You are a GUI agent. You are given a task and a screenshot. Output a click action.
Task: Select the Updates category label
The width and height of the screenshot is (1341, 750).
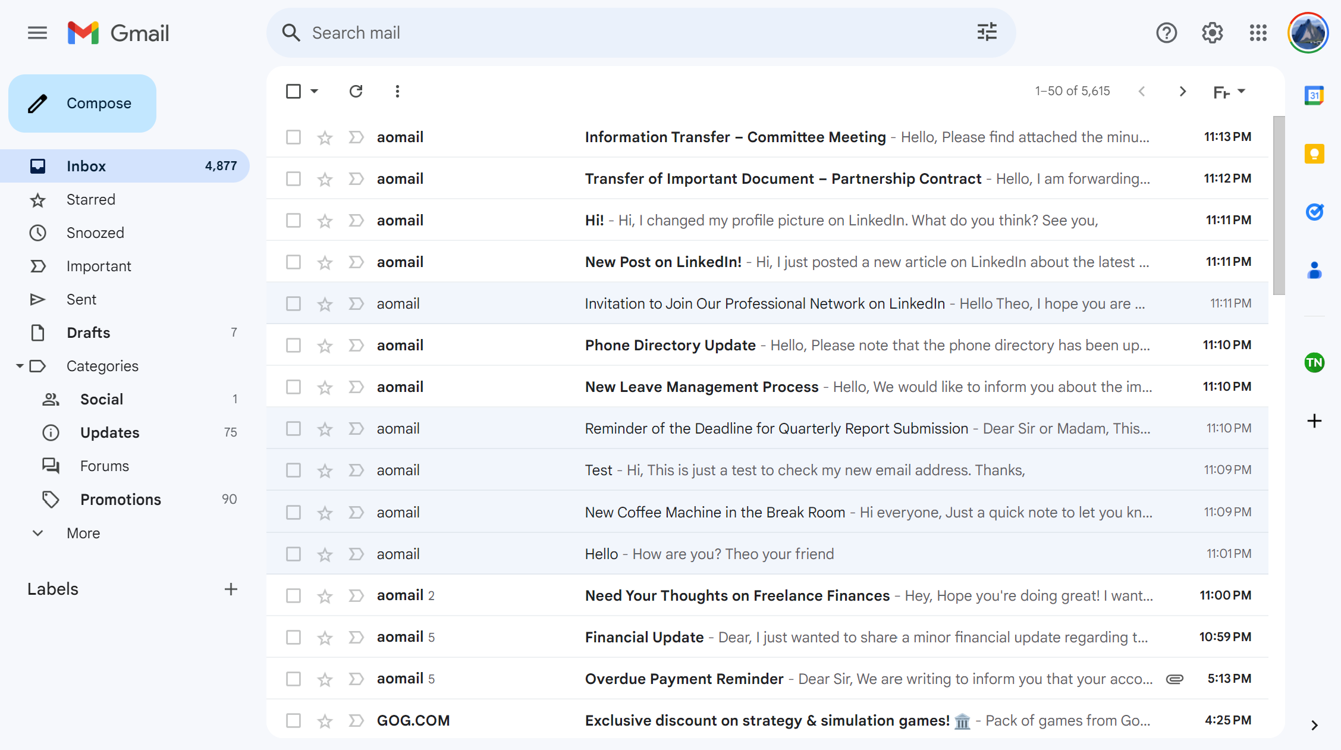[109, 432]
